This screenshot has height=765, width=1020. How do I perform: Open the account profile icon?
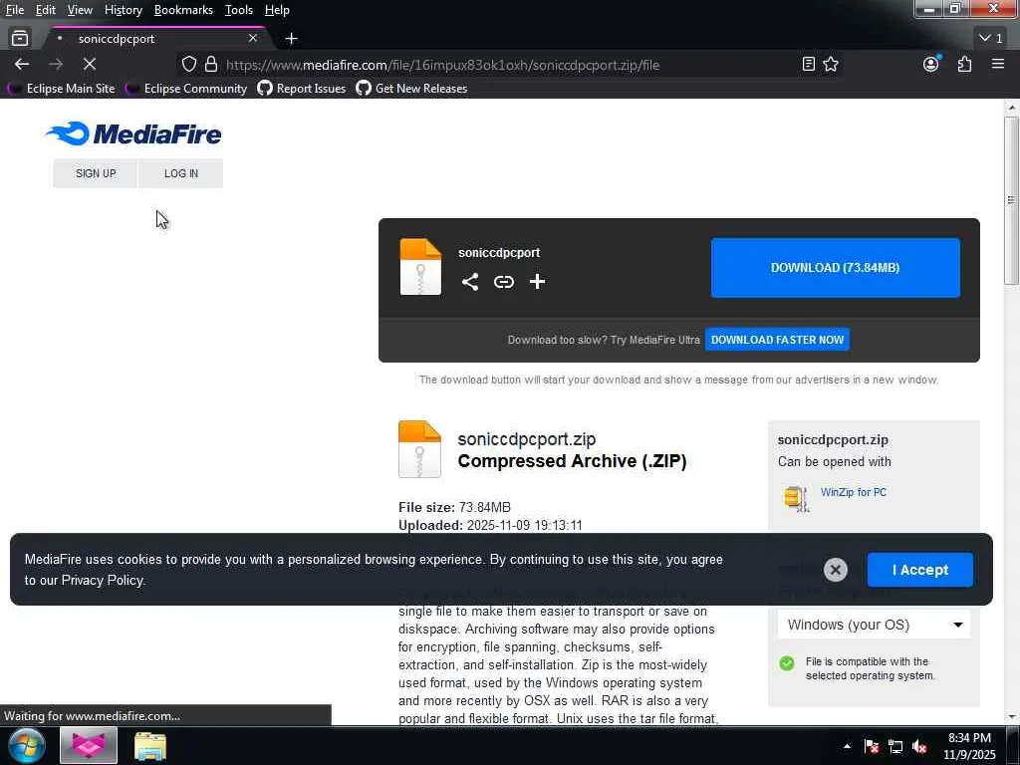931,64
